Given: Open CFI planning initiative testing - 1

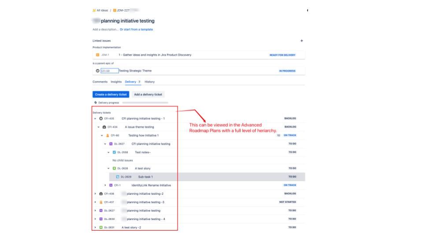Looking at the screenshot, I should 143,119.
